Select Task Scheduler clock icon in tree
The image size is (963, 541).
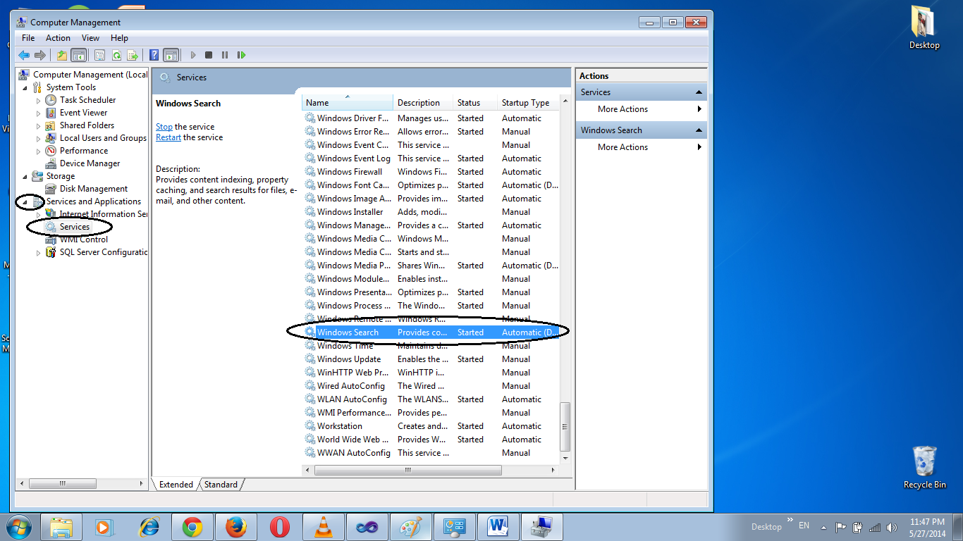(51, 100)
